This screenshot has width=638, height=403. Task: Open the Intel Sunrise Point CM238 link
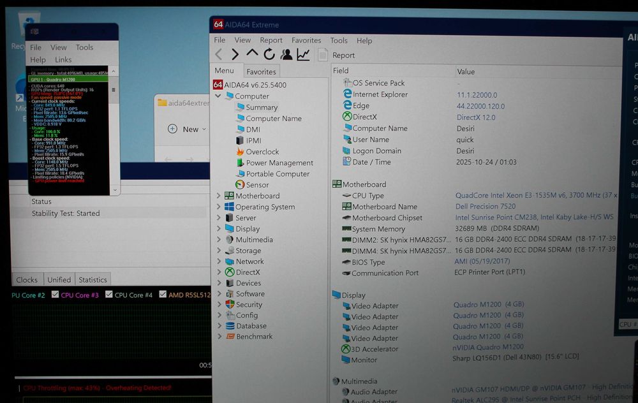click(x=534, y=217)
